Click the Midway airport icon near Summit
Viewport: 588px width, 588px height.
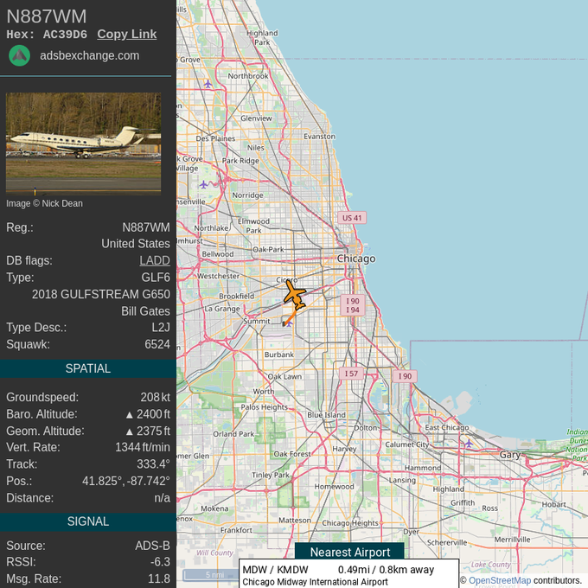[x=288, y=323]
